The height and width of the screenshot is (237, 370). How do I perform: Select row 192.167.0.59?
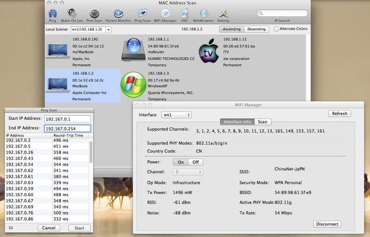(x=47, y=189)
